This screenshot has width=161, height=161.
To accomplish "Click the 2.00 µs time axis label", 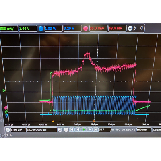I will coord(60,124).
